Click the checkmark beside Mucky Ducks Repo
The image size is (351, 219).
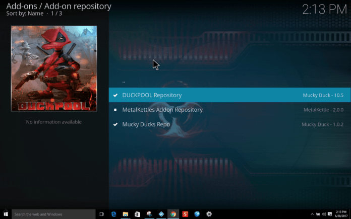(x=115, y=124)
